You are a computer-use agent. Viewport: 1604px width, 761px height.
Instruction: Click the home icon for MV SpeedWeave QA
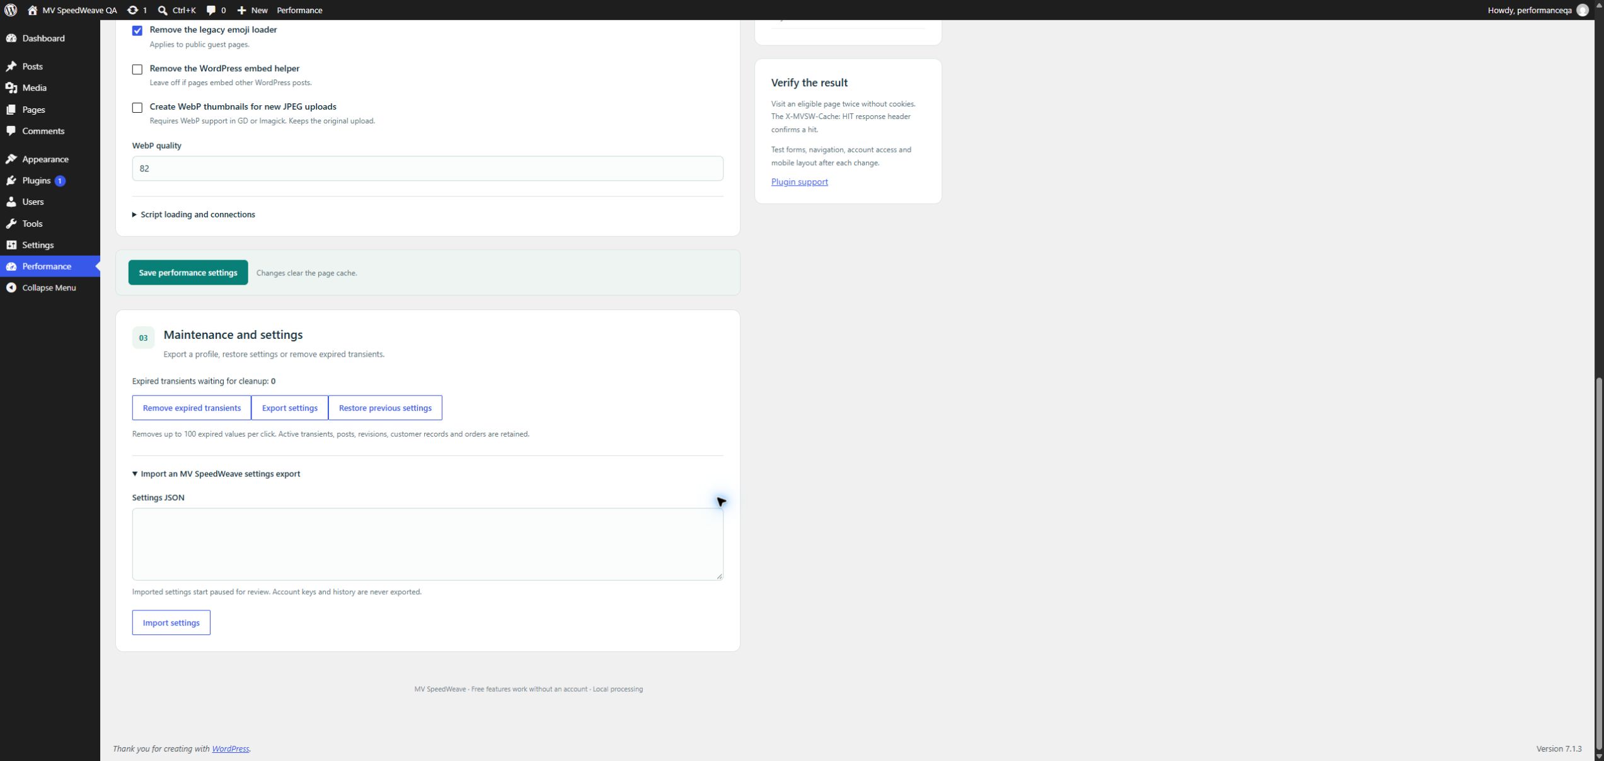point(33,10)
